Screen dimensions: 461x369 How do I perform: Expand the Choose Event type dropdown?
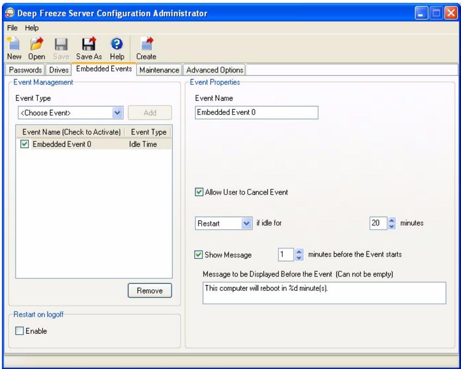[x=117, y=113]
